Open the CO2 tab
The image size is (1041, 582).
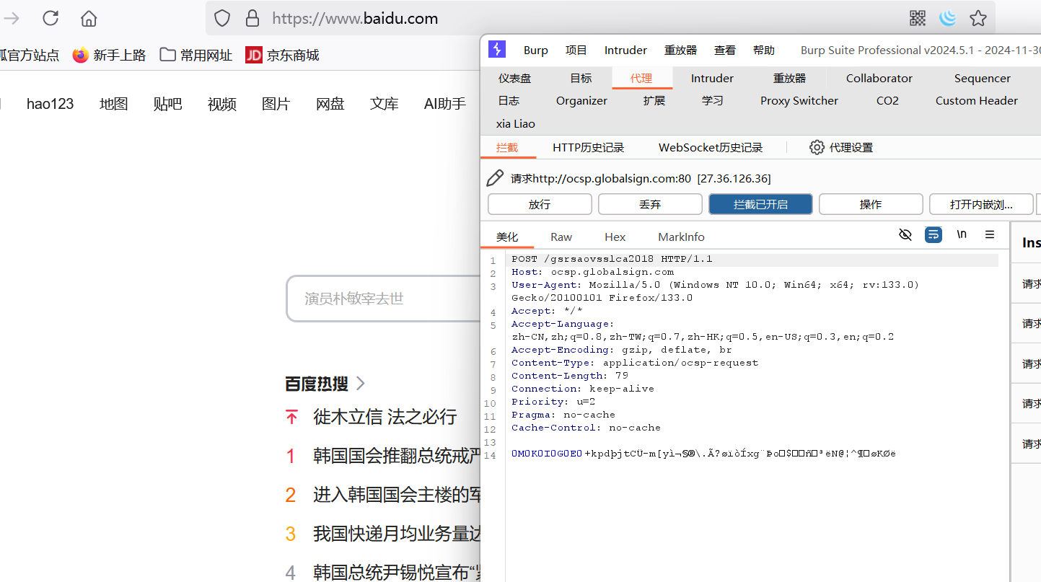[887, 100]
